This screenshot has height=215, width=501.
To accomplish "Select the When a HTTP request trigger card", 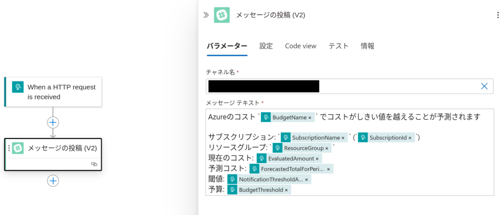I will tap(53, 92).
